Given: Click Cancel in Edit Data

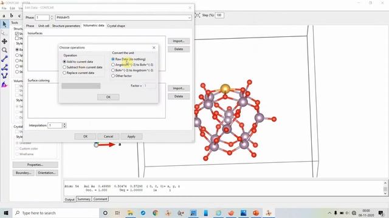Looking at the screenshot, I should coord(108,136).
